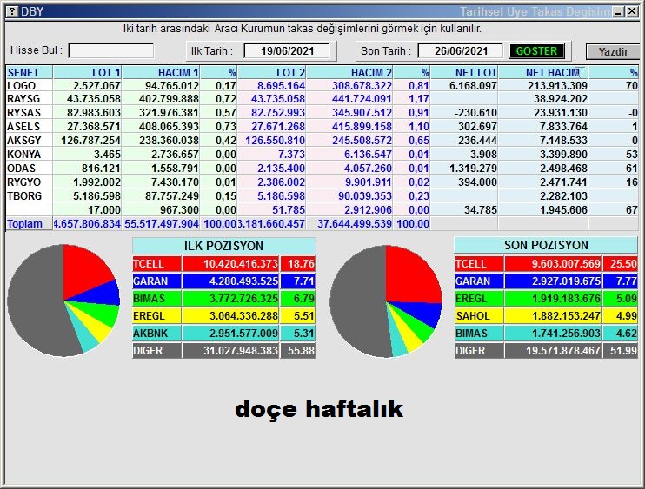Click the GOSTER button
The image size is (645, 489).
coord(536,51)
